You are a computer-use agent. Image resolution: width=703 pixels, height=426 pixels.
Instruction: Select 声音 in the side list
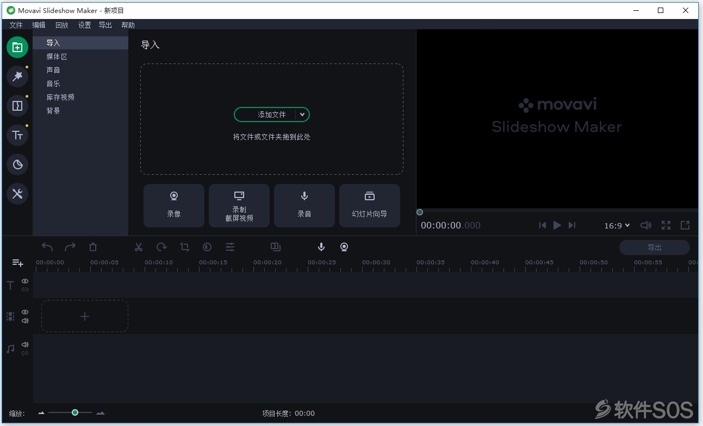click(x=80, y=70)
